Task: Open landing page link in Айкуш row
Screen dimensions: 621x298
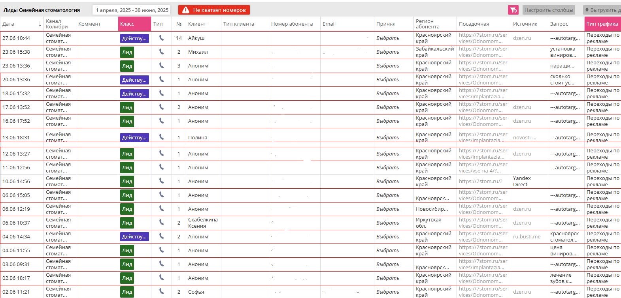Action: [x=483, y=38]
